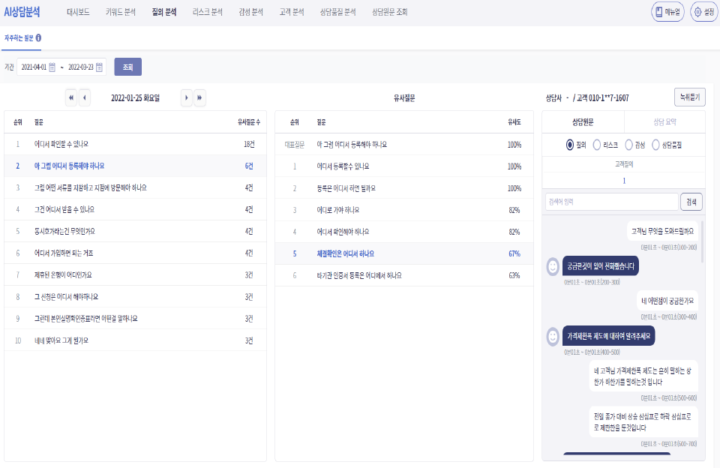Open the 감성 분석 menu

tap(250, 12)
